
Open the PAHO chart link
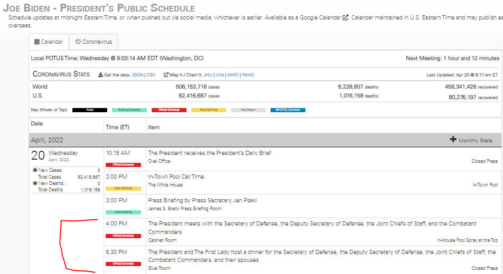click(x=248, y=75)
